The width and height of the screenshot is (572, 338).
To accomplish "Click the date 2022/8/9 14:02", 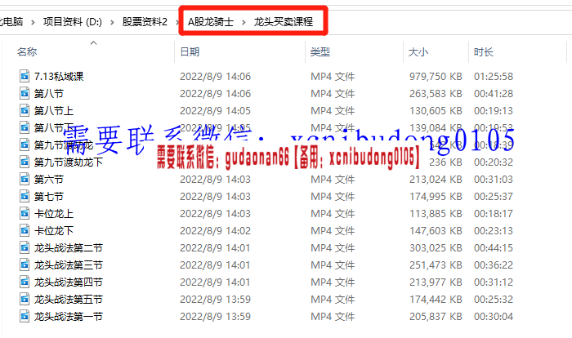I will pyautogui.click(x=215, y=230).
